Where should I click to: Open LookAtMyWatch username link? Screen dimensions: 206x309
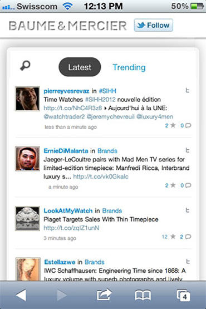tap(68, 210)
